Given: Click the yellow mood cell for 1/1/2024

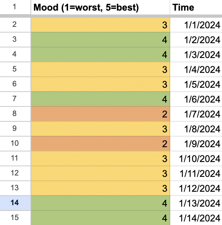Looking at the screenshot, I should 100,25.
